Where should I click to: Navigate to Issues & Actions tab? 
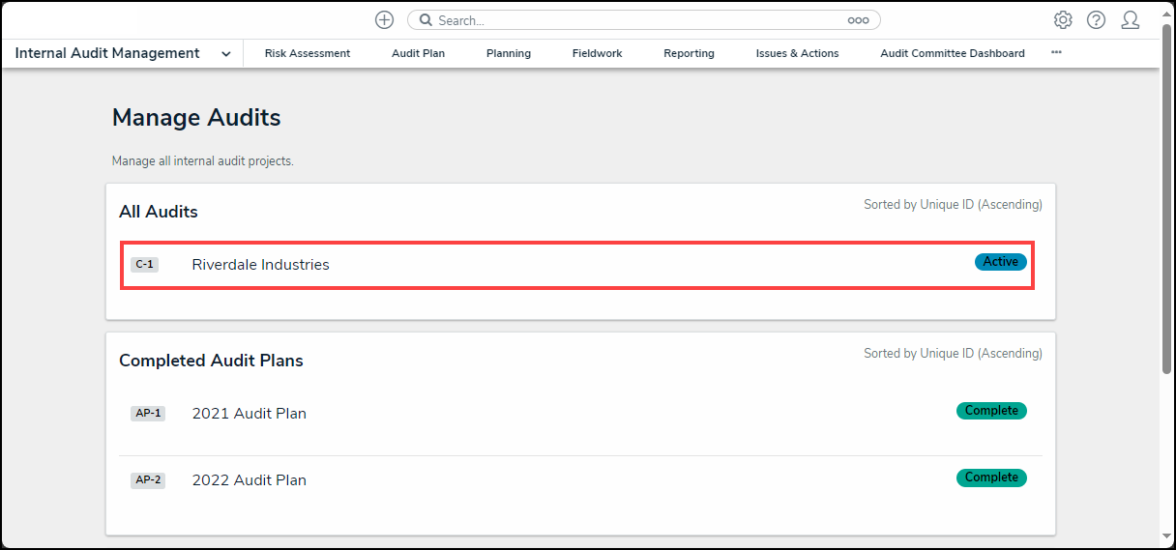tap(797, 54)
